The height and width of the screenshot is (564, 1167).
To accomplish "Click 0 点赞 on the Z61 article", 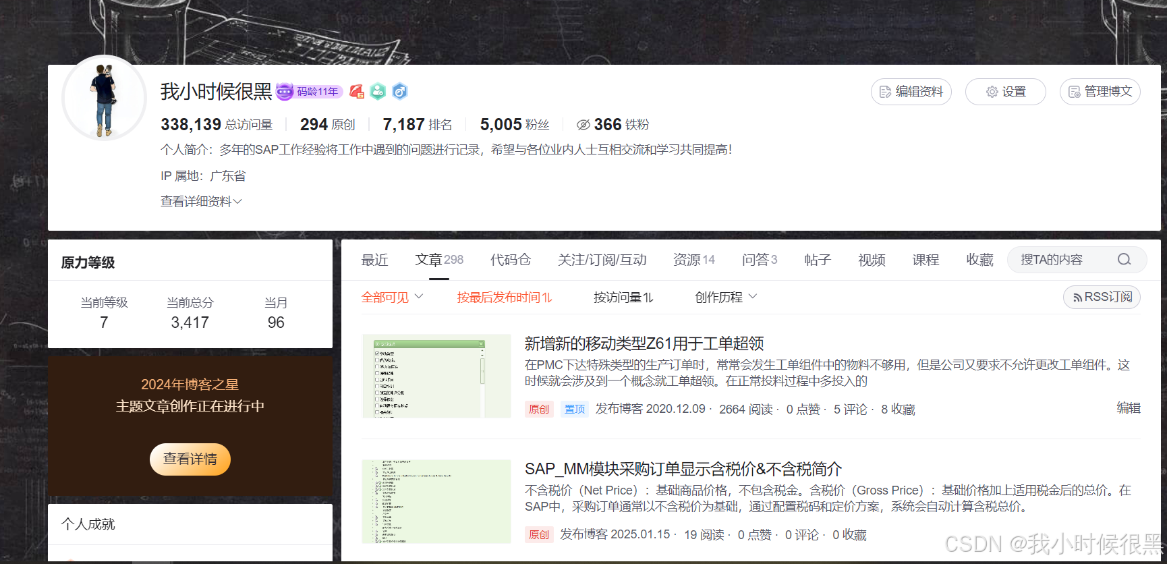I will click(x=803, y=410).
